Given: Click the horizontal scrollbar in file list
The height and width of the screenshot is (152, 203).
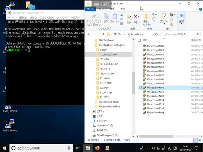Looking at the screenshot, I should pos(156,136).
